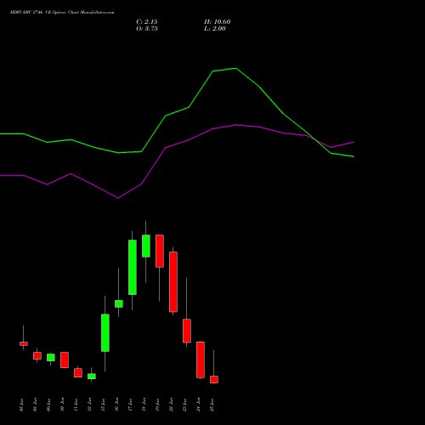Select the close value 'C: 2.15'
The width and height of the screenshot is (425, 425).
147,22
